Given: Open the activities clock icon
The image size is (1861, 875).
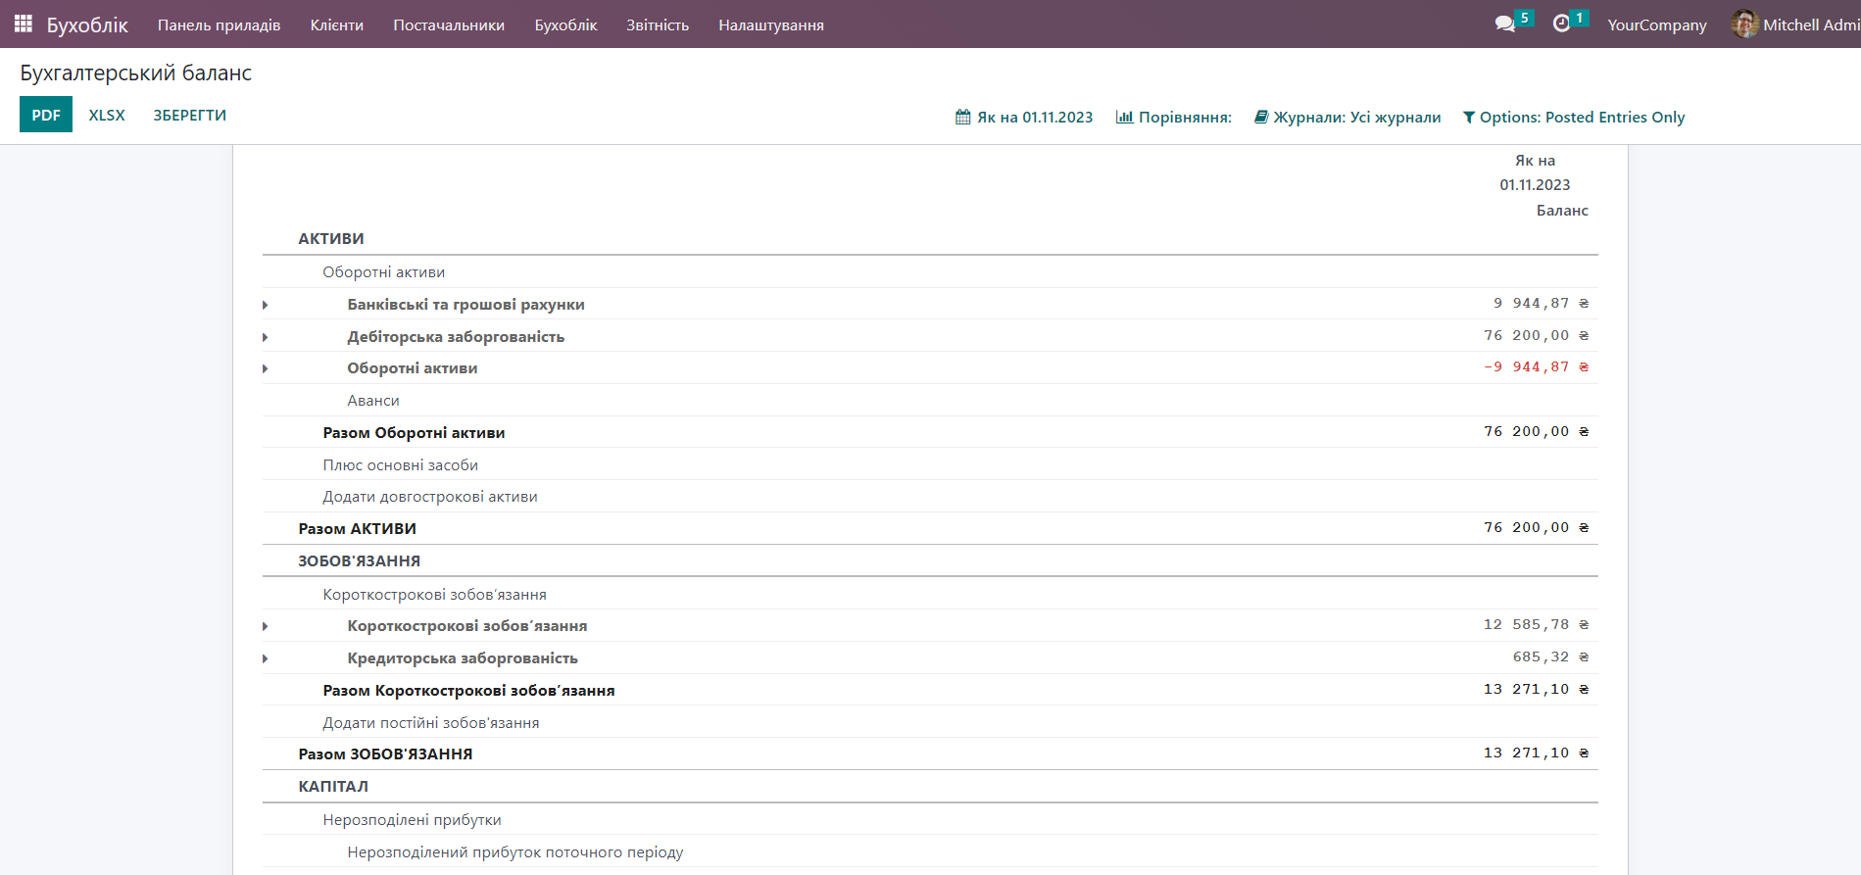Looking at the screenshot, I should coord(1561,24).
